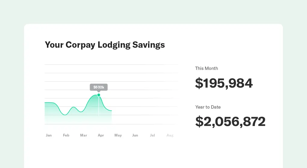307x168 pixels.
Task: Click the $532k tooltip label
Action: [x=99, y=87]
